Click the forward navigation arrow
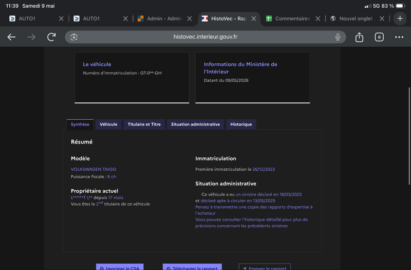Image resolution: width=411 pixels, height=270 pixels. [x=31, y=37]
